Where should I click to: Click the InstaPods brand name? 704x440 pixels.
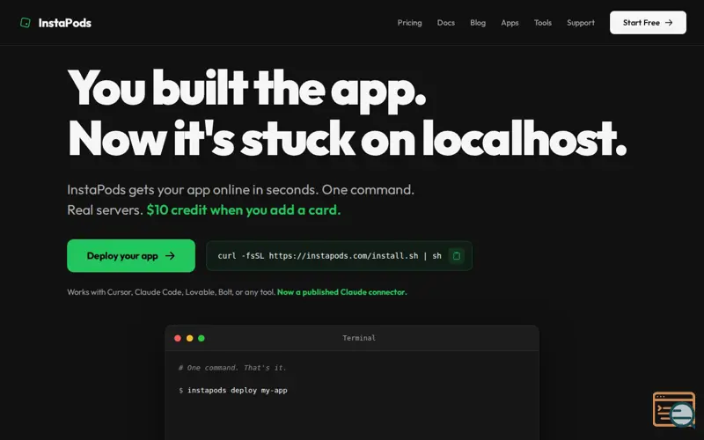pyautogui.click(x=64, y=23)
